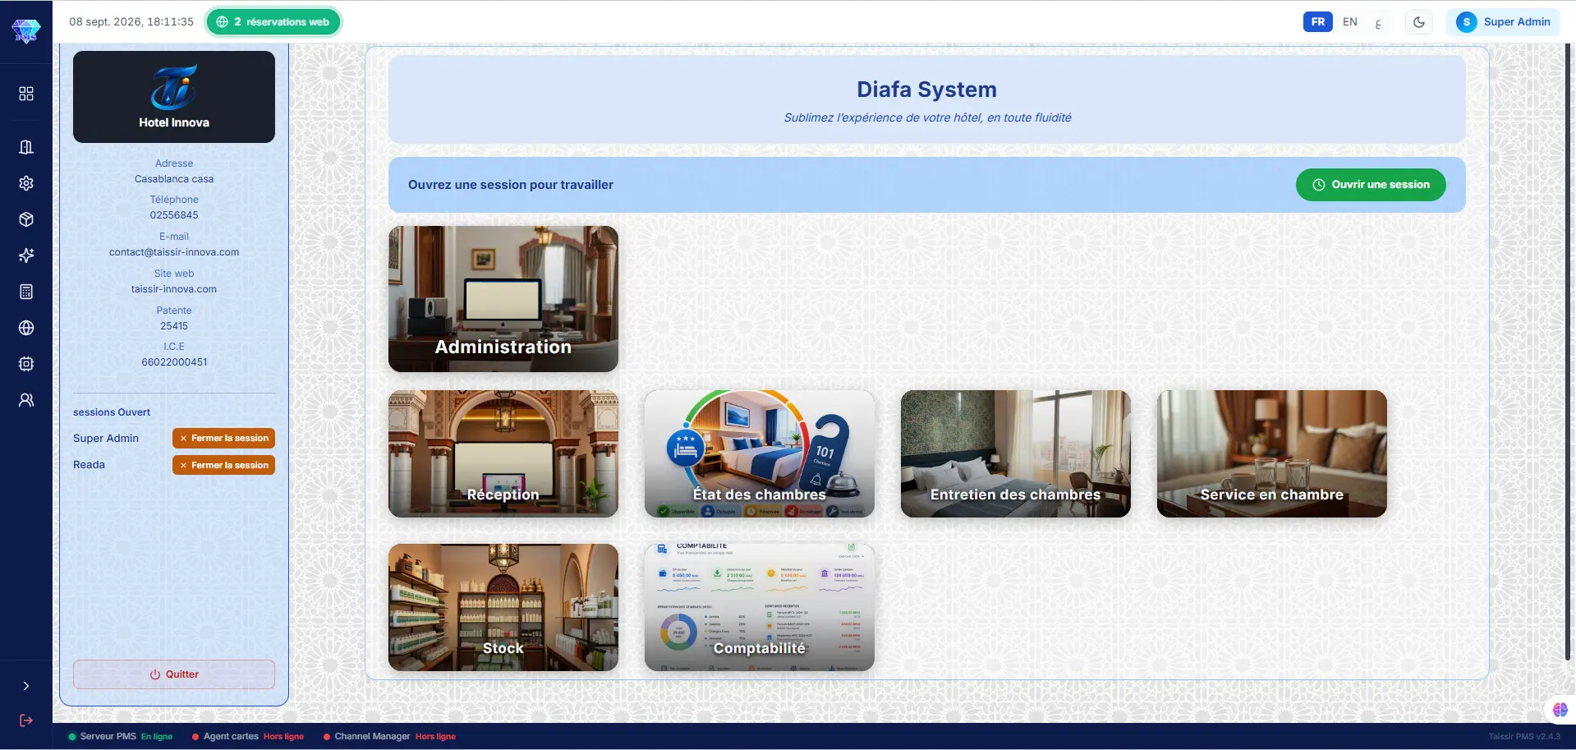Open the État des chambres tile
The height and width of the screenshot is (750, 1576).
760,453
